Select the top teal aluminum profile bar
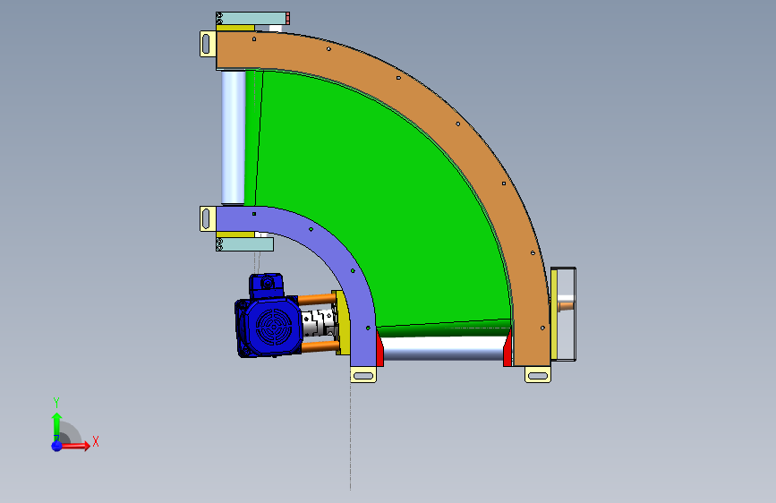 click(x=252, y=18)
